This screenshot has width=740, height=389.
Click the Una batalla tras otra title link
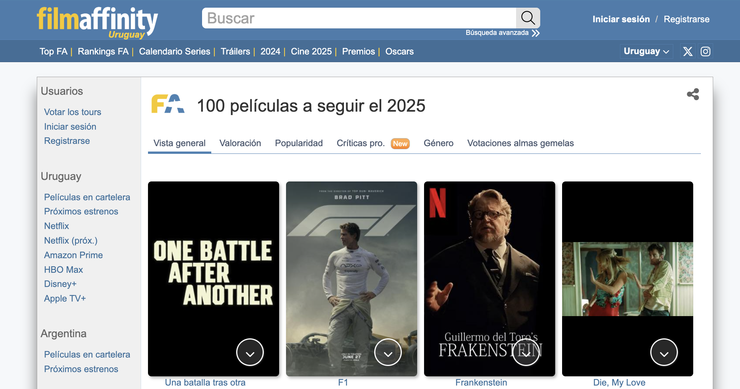click(x=205, y=382)
